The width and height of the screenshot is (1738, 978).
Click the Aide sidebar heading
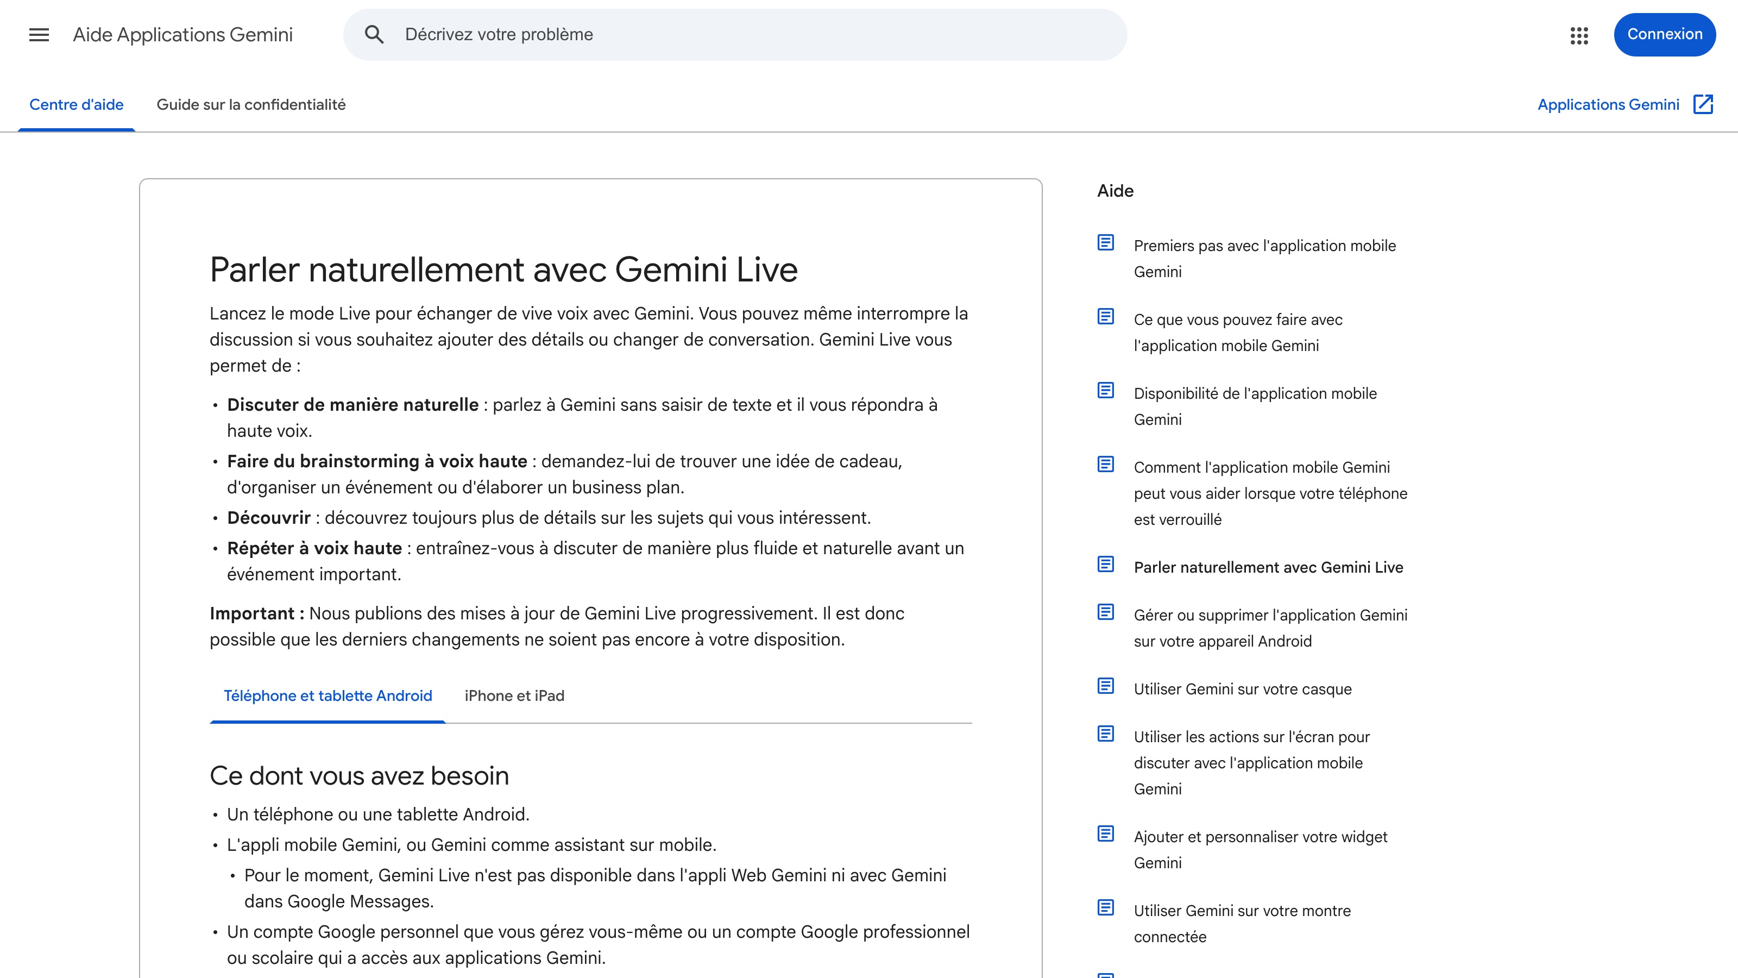point(1115,191)
